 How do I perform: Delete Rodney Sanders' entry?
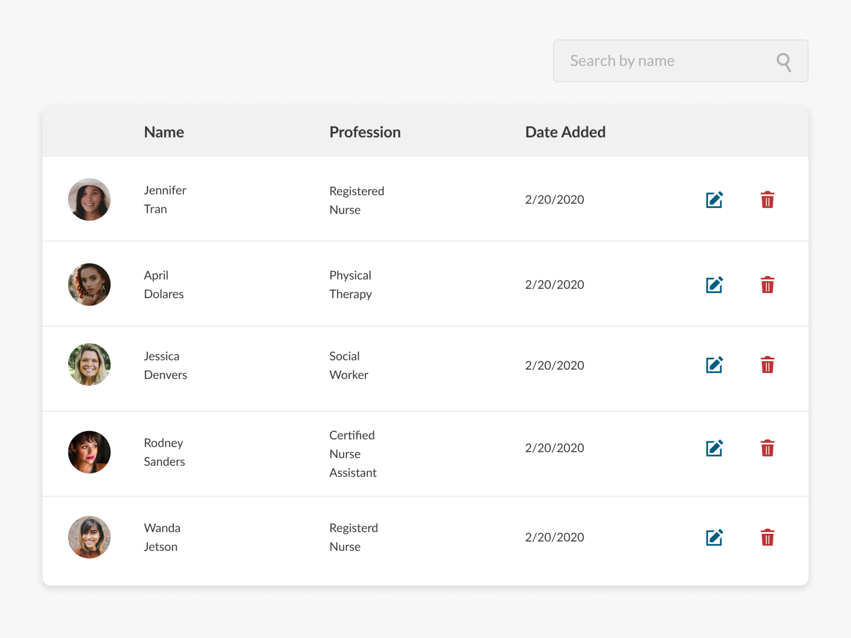(767, 448)
